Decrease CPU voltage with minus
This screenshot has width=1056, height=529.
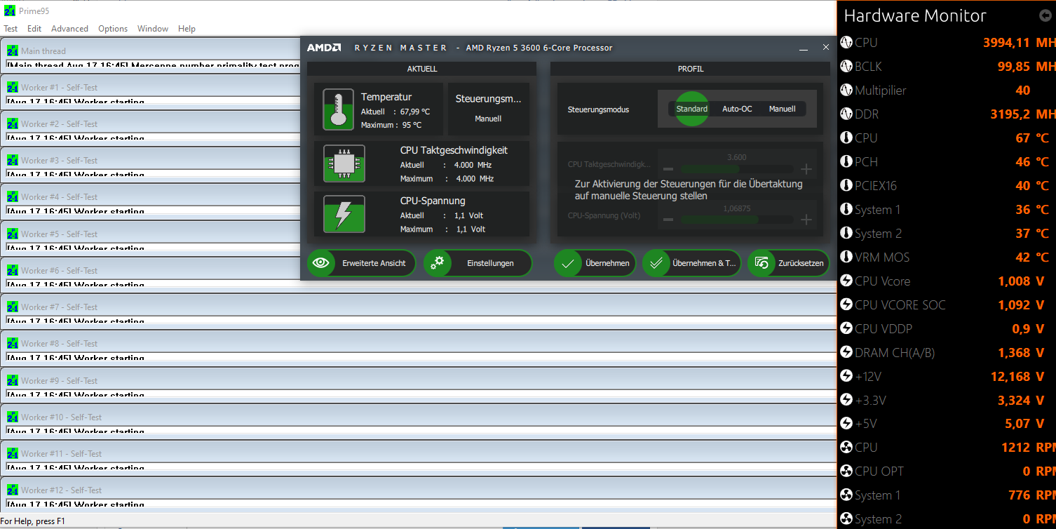(668, 220)
